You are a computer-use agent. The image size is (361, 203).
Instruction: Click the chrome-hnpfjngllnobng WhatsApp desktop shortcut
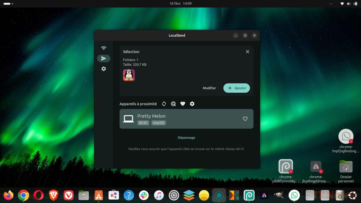pyautogui.click(x=346, y=141)
